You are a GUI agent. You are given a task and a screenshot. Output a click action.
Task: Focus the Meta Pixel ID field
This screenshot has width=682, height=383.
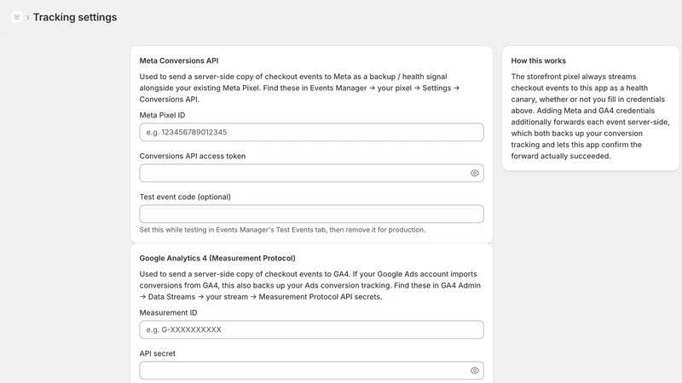(311, 132)
